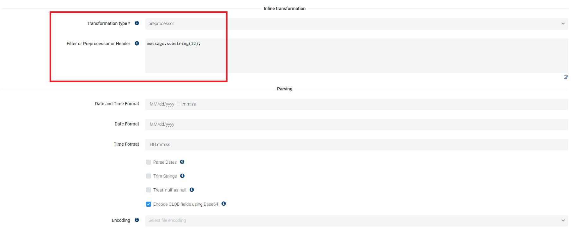Tick the Trim Strings checkbox
Screen dimensions: 571x231
[149, 176]
